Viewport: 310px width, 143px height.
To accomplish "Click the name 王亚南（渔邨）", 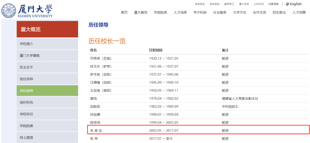I will click(101, 91).
